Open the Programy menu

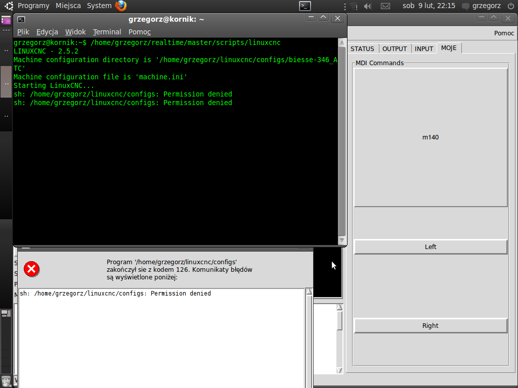[33, 6]
